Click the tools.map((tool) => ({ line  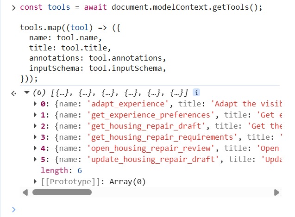70,28
